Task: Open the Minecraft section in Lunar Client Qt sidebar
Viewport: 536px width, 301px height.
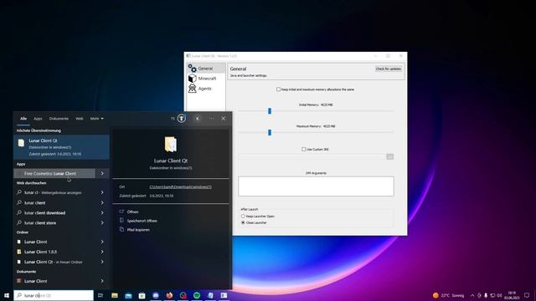Action: (x=206, y=79)
